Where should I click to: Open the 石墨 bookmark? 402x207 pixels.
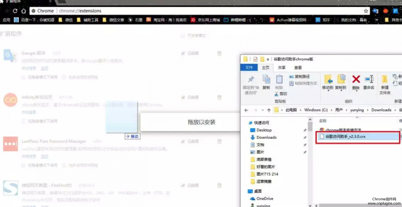point(135,20)
